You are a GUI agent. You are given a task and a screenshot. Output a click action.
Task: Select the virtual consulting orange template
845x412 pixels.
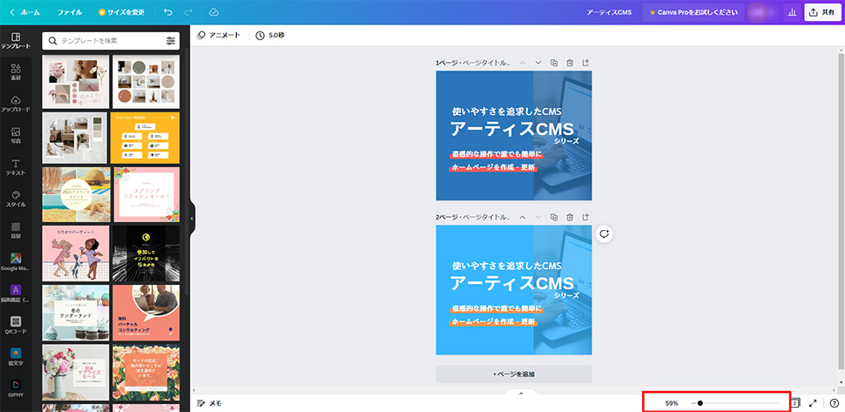coord(146,313)
